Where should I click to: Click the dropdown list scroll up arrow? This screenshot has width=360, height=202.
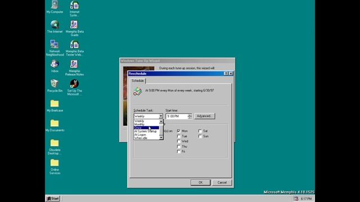pyautogui.click(x=161, y=121)
